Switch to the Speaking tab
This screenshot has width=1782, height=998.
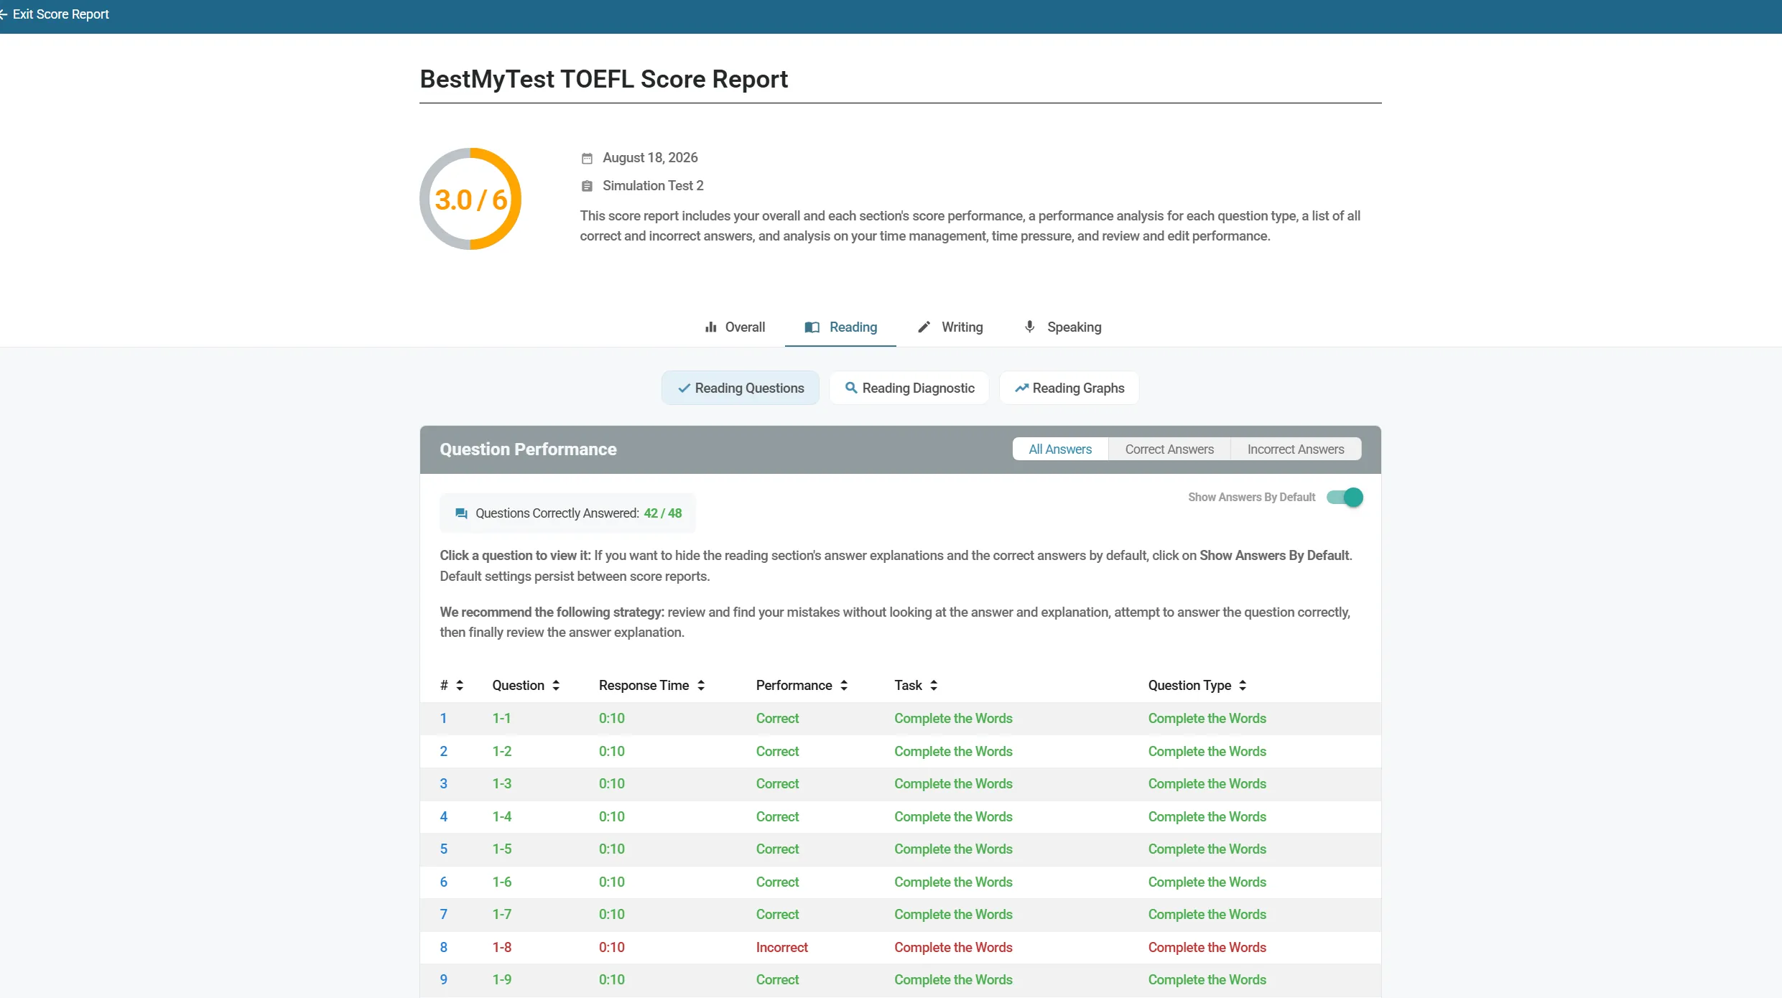(x=1062, y=327)
